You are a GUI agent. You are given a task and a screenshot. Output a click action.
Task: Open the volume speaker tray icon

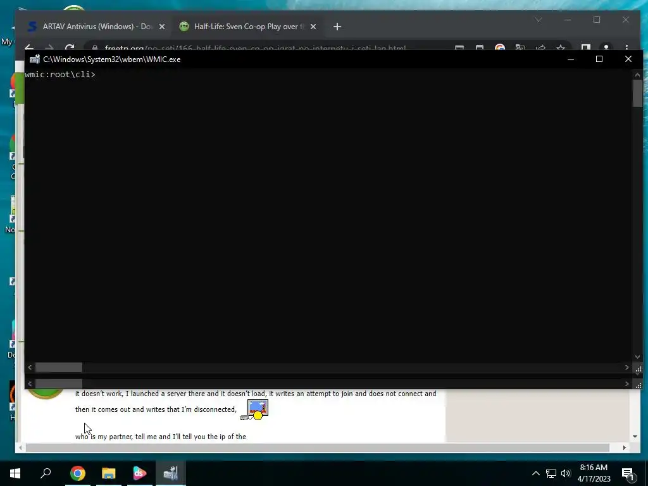[x=566, y=473]
